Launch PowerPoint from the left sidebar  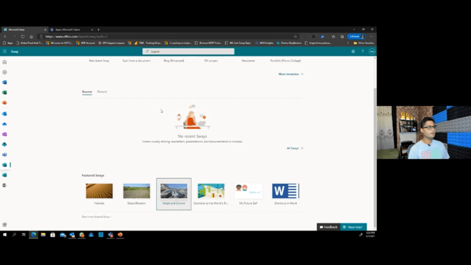pos(5,103)
